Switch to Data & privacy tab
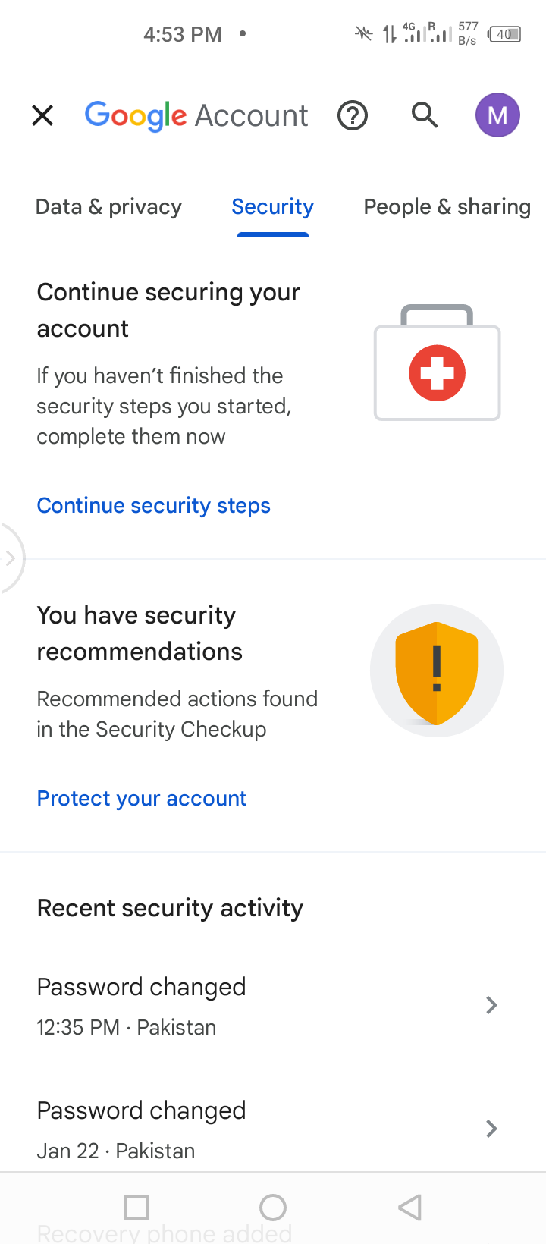This screenshot has height=1244, width=546. tap(108, 207)
